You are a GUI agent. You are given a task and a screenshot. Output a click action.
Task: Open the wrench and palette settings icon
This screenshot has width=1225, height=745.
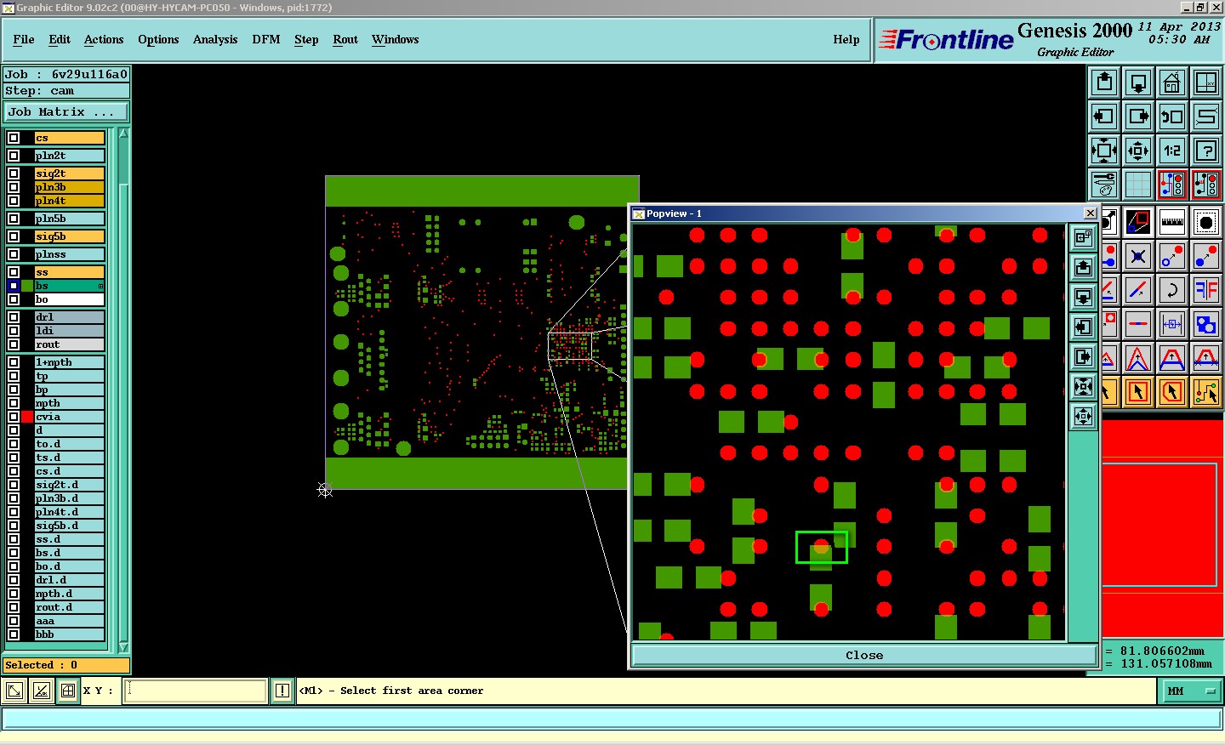(x=1104, y=185)
